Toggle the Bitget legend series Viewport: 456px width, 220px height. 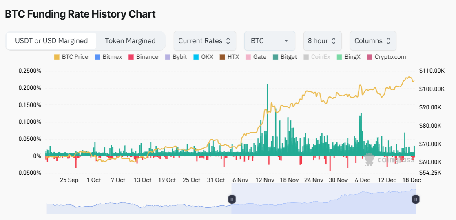tap(285, 57)
